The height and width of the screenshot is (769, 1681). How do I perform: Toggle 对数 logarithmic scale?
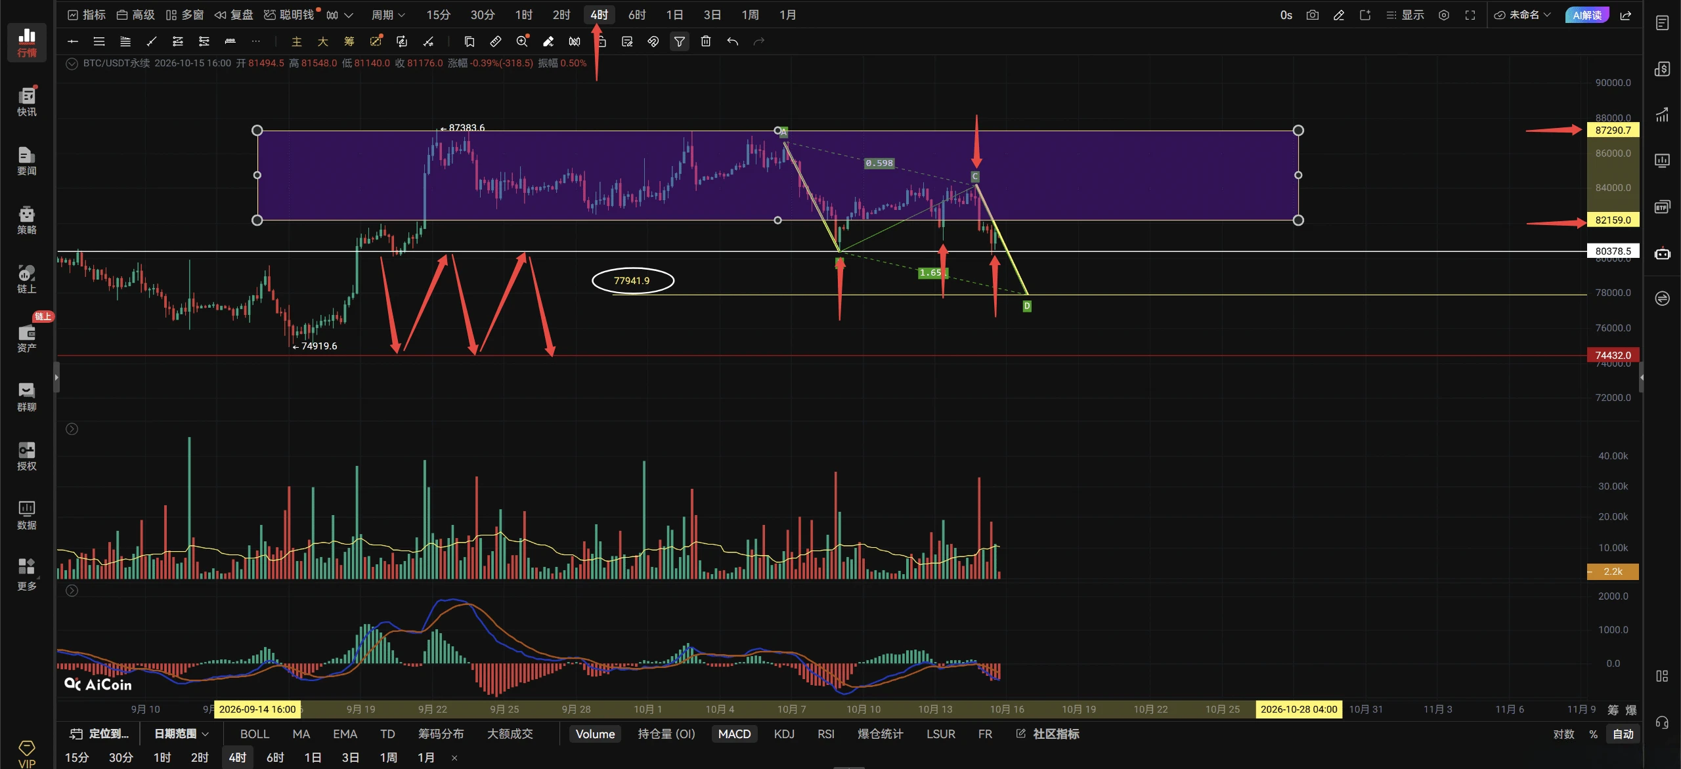coord(1563,734)
